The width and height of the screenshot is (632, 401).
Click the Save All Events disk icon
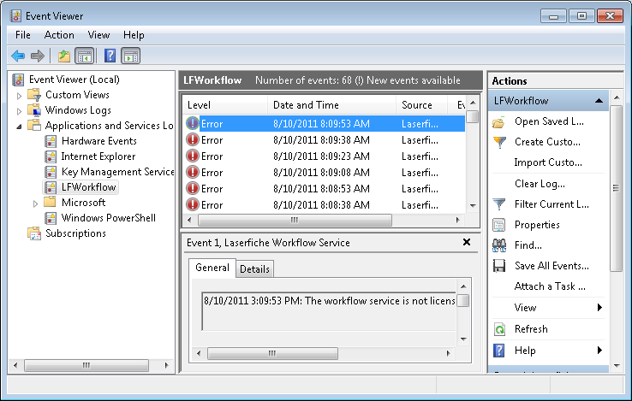[499, 266]
